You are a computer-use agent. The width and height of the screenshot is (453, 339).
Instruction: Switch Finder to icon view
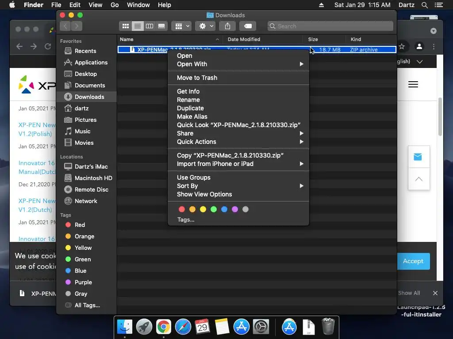125,26
